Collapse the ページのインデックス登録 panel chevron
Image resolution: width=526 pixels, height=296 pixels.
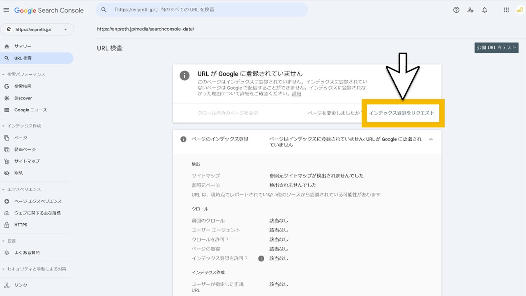(431, 139)
